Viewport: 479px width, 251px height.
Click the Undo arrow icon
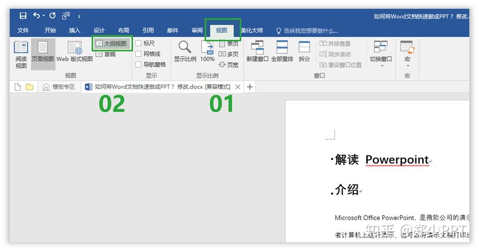(37, 15)
